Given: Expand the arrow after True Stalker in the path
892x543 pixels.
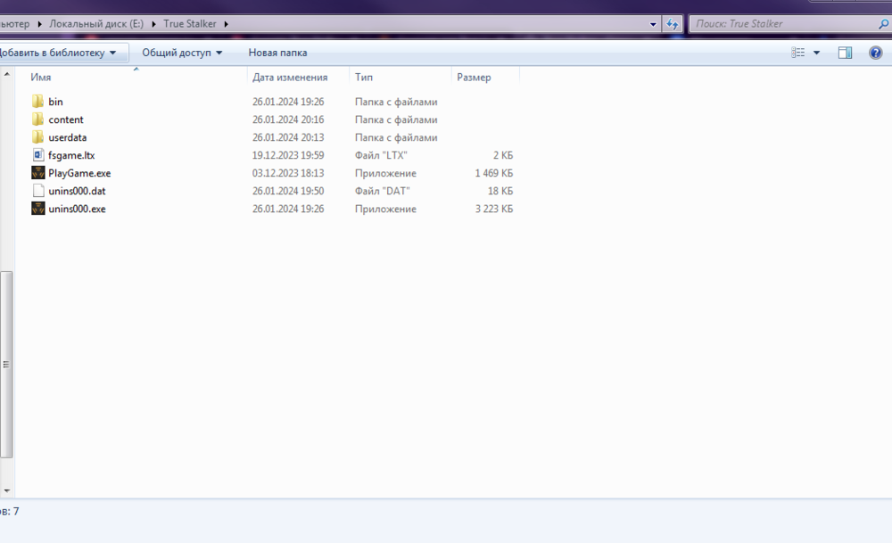Looking at the screenshot, I should (226, 24).
